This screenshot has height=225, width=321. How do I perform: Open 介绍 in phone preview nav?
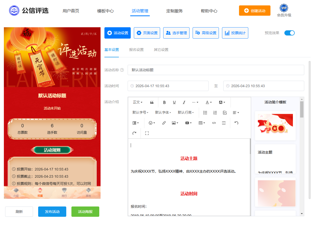click(x=16, y=193)
